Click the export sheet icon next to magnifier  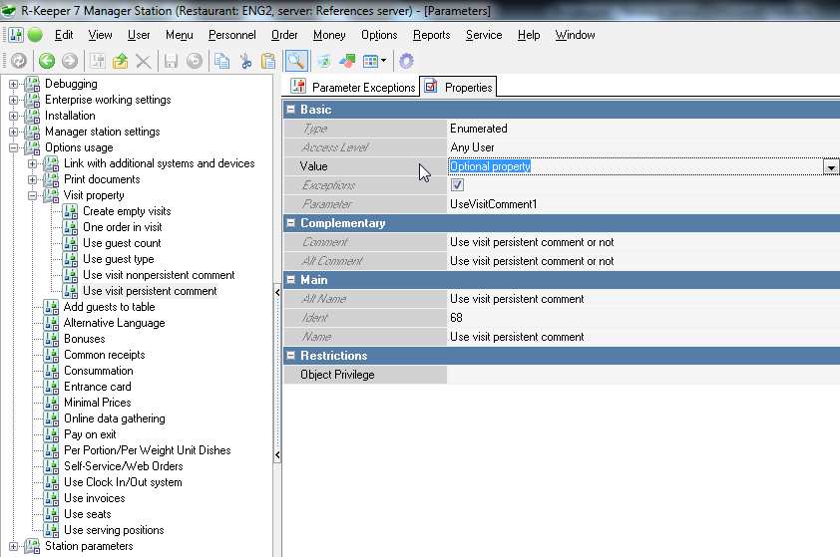323,61
